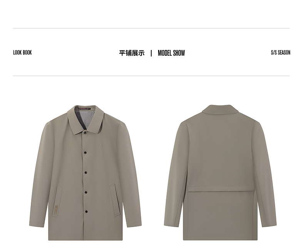Image resolution: width=304 pixels, height=249 pixels.
Task: Click the bottom black button on placket
Action: [x=86, y=212]
